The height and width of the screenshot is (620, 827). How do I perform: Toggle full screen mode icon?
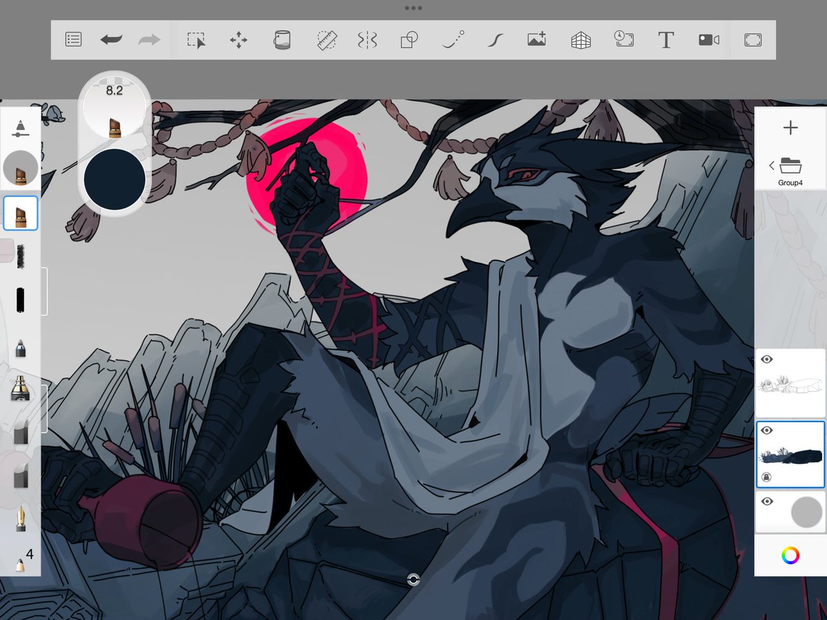pyautogui.click(x=753, y=40)
